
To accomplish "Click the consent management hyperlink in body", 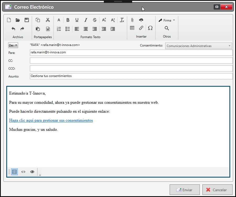I will (51, 120).
